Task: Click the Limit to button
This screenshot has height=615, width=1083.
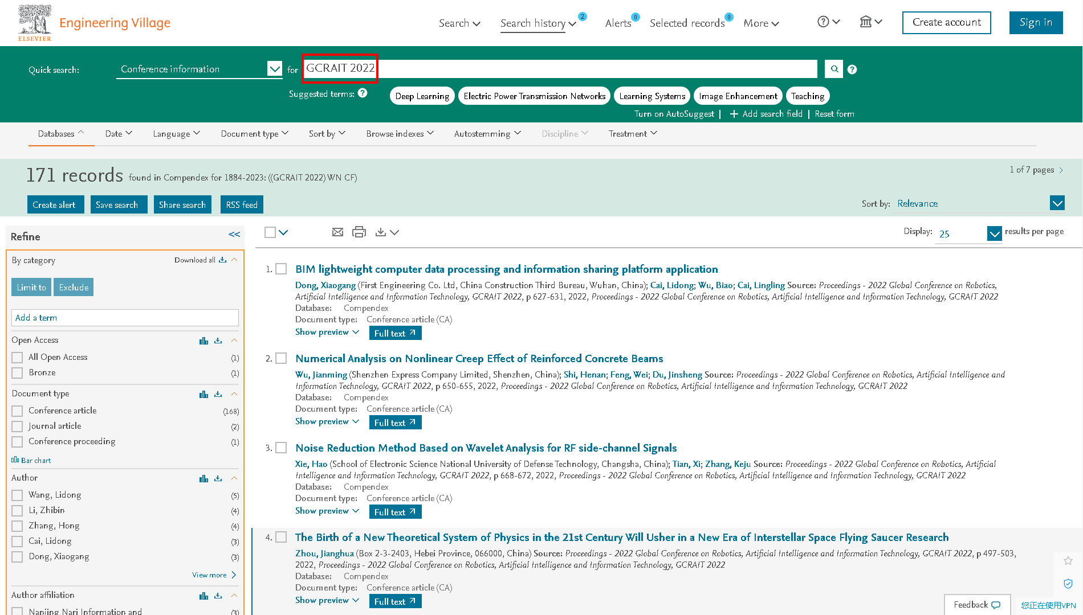Action: point(31,287)
